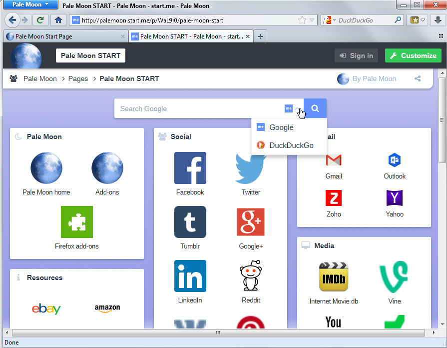This screenshot has height=348, width=447.
Task: Open the IMDb Internet Movie db tile
Action: click(x=334, y=276)
